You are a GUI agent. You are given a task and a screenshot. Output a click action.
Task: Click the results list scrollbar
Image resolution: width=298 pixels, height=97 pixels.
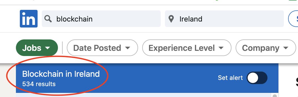[x=275, y=95]
